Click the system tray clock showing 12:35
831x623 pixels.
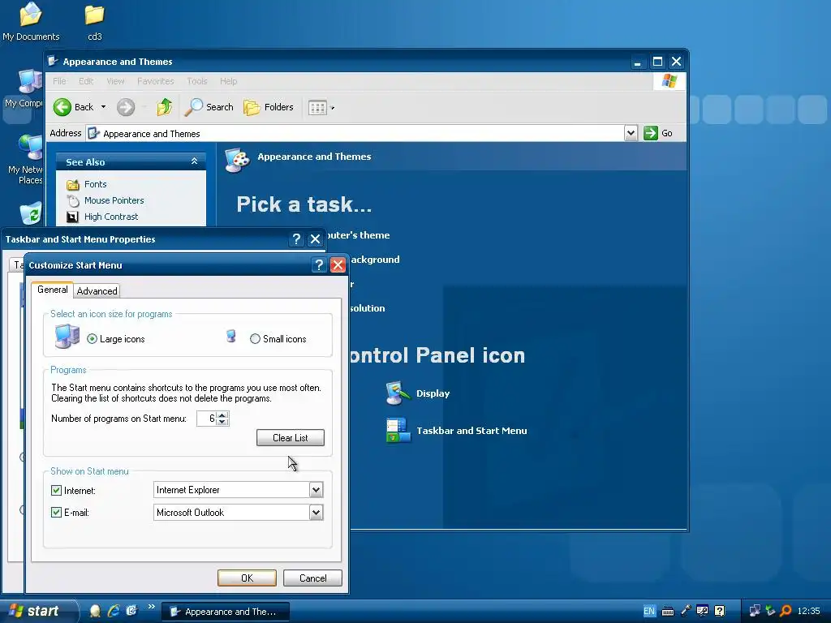pyautogui.click(x=809, y=611)
